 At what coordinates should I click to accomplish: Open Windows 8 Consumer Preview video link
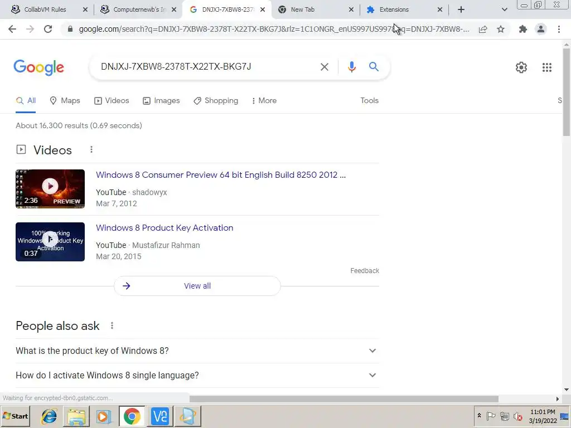pyautogui.click(x=221, y=174)
